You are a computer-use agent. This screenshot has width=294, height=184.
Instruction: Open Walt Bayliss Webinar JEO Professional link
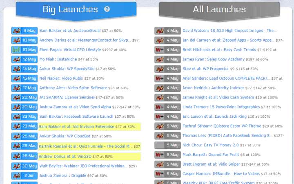click(83, 166)
